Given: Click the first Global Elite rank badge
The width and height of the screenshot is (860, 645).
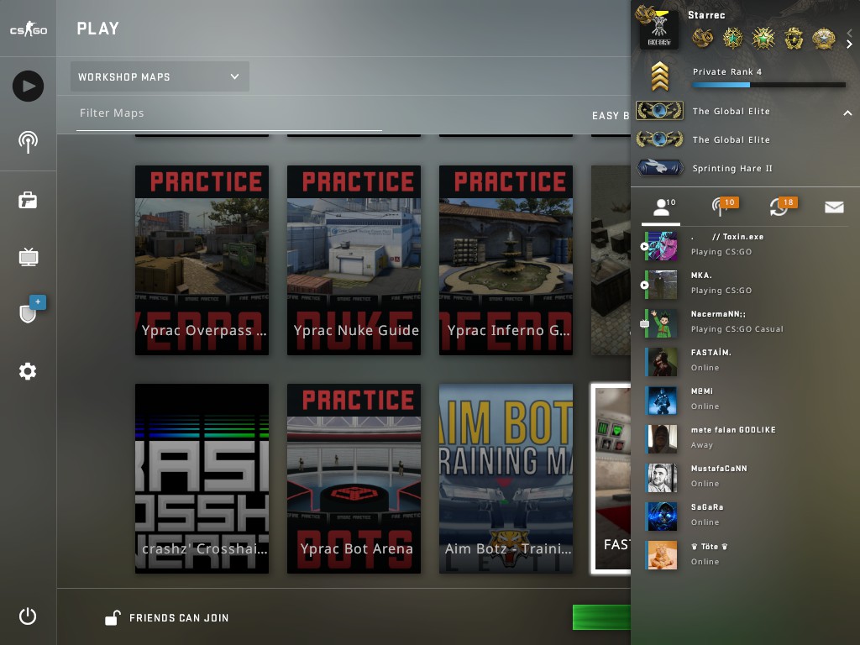Looking at the screenshot, I should [x=659, y=111].
